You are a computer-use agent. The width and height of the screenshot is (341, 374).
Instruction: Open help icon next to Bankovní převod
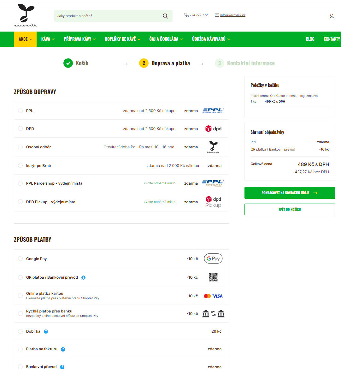[x=62, y=367]
